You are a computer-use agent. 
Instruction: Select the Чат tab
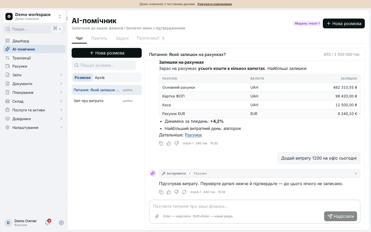(79, 38)
